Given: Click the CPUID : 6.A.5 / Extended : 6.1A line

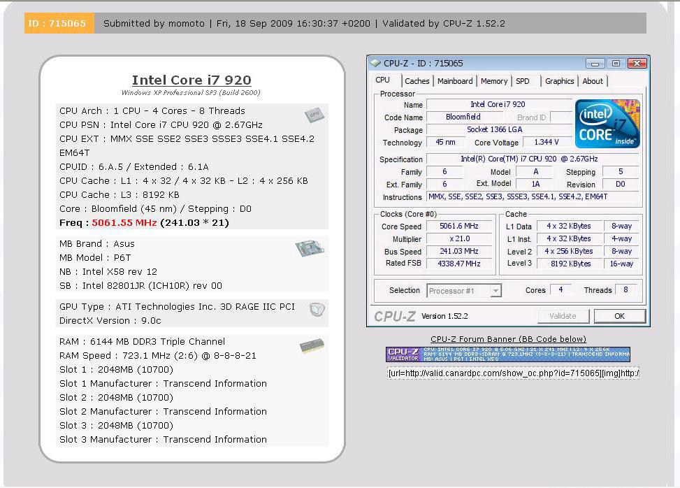Looking at the screenshot, I should point(134,167).
